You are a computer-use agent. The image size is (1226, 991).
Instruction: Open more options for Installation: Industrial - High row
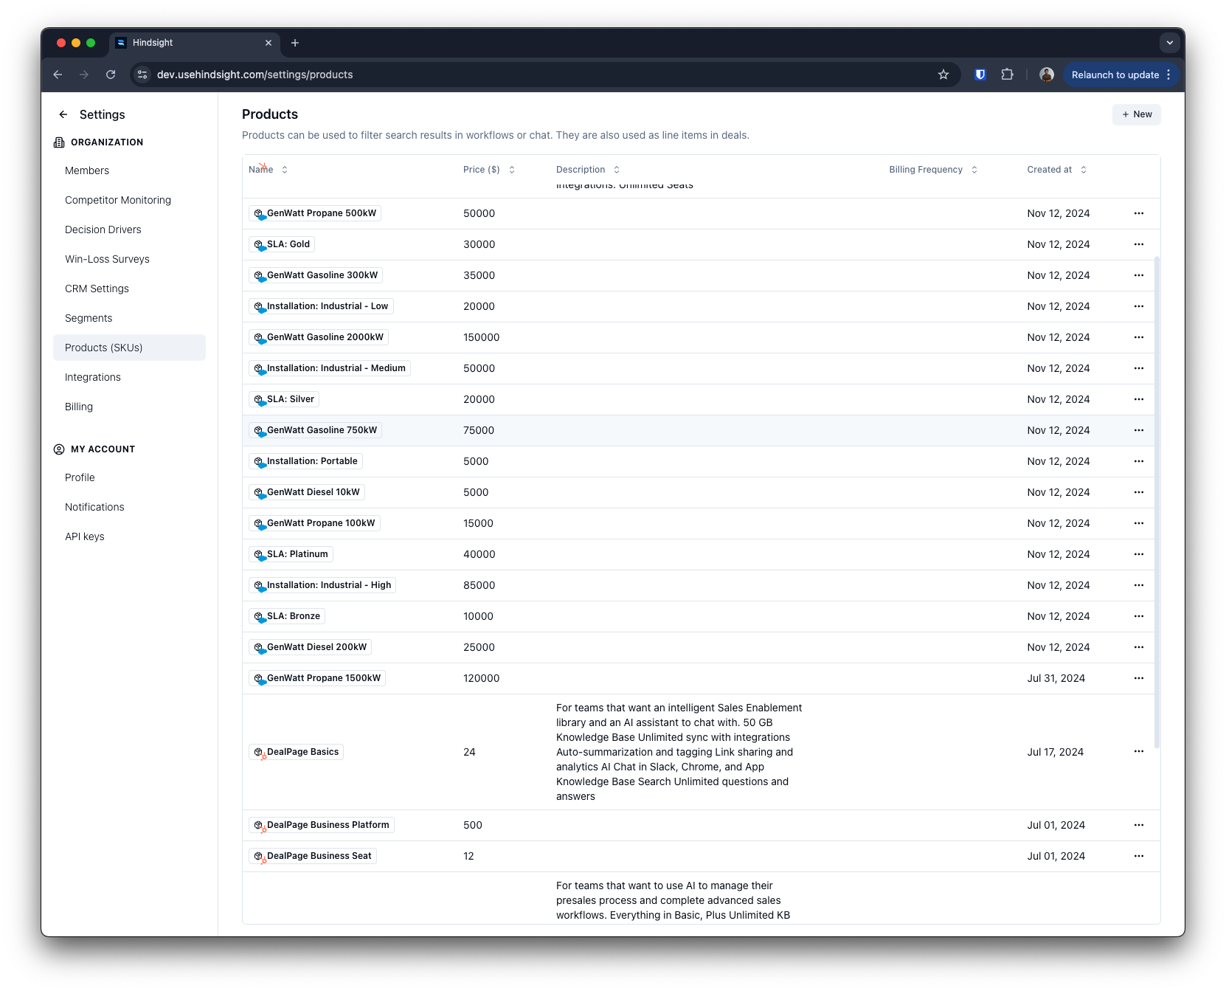pos(1139,585)
